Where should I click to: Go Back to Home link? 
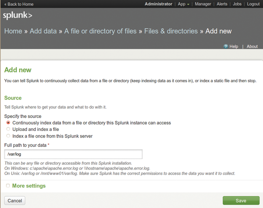19,4
